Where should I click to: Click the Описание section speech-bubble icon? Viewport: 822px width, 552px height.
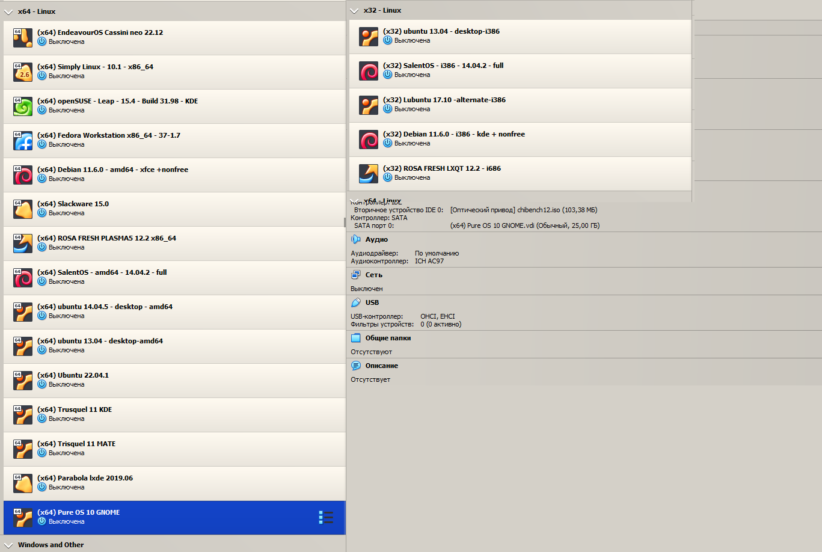[356, 366]
